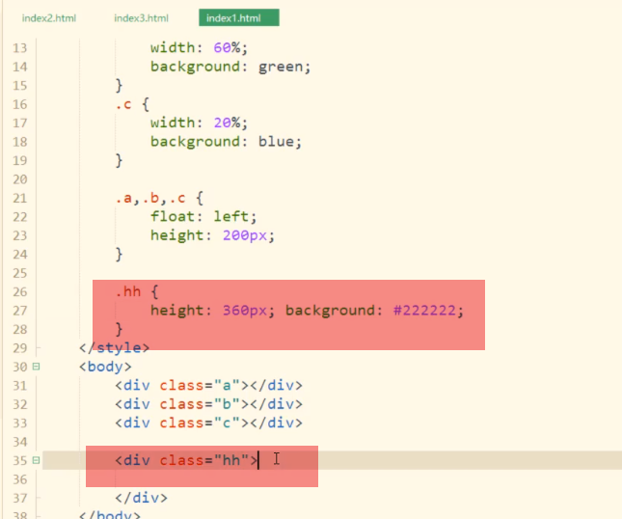The height and width of the screenshot is (519, 622).
Task: Click the div class="b" line
Action: point(208,404)
